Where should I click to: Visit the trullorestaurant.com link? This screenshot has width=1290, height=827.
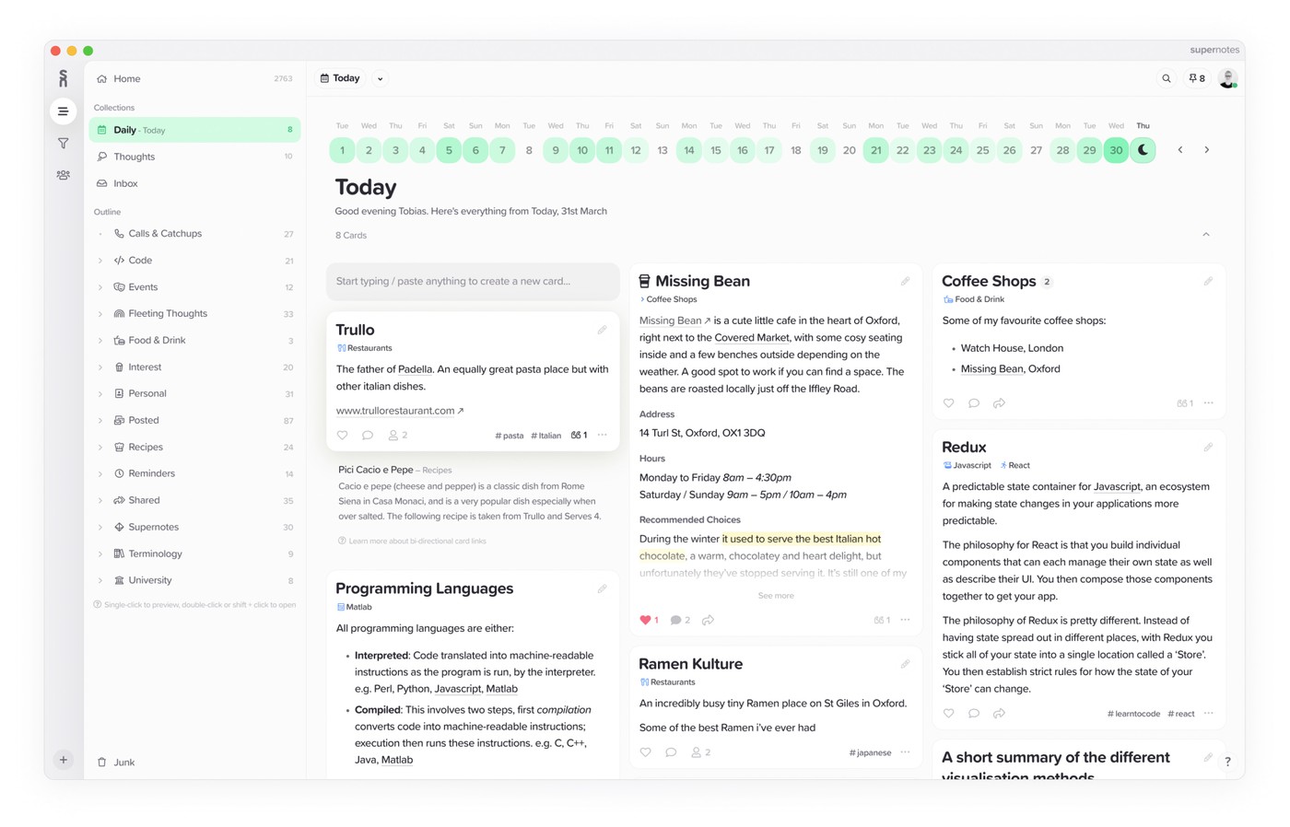393,411
